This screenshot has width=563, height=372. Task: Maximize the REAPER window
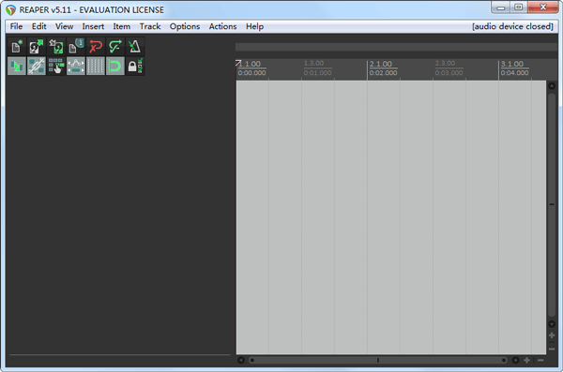click(x=519, y=7)
